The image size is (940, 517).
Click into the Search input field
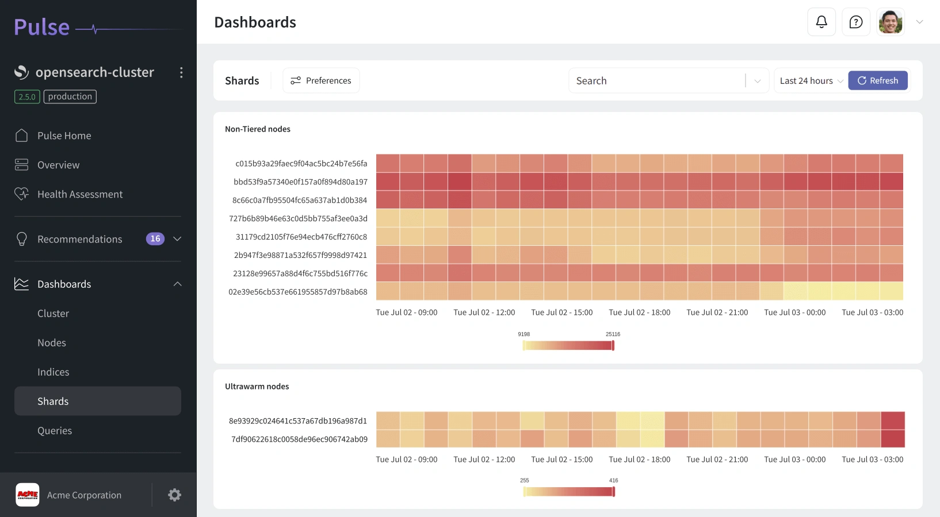click(x=656, y=81)
